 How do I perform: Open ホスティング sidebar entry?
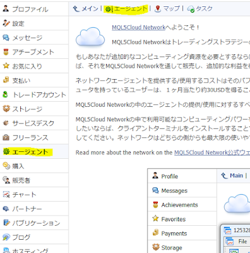point(34,249)
